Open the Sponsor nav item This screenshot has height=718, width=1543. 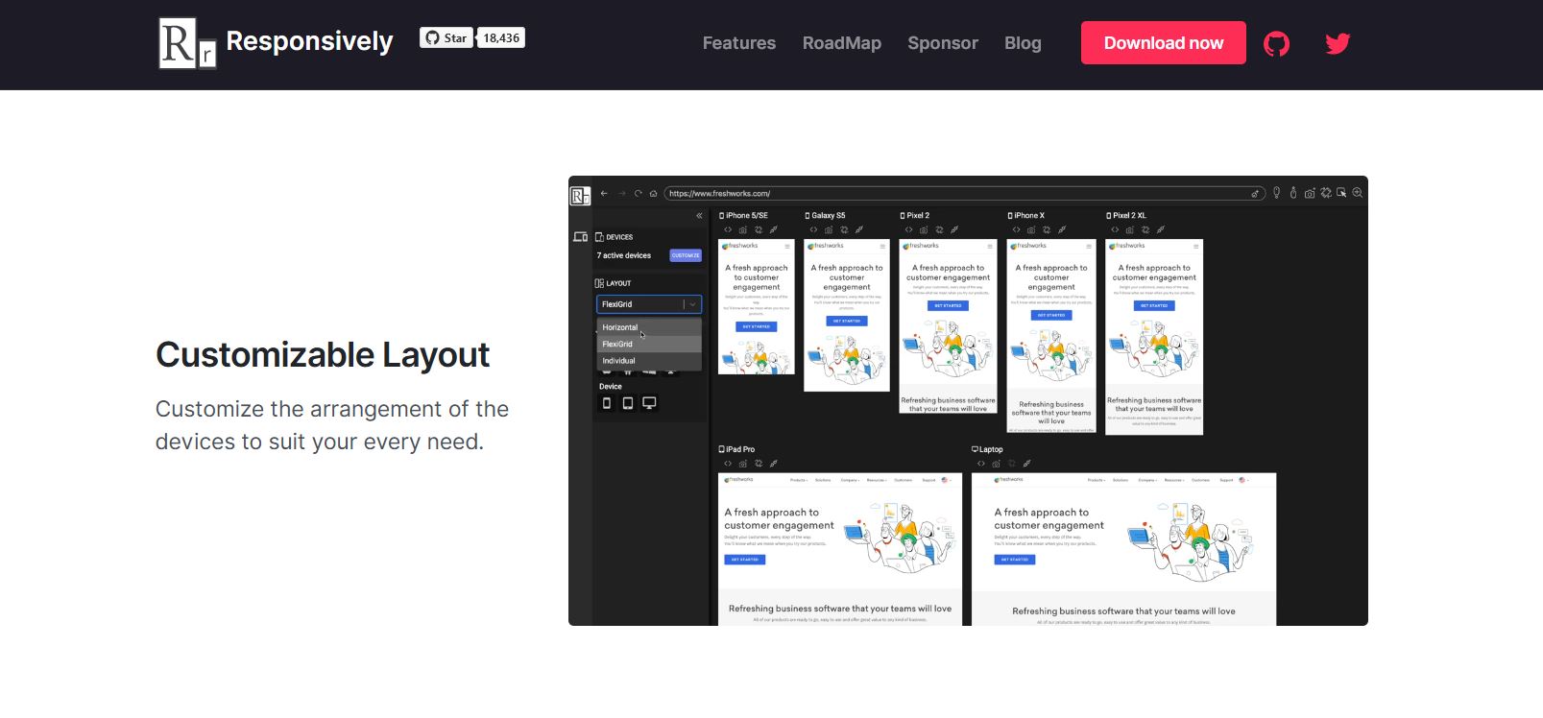click(x=943, y=43)
